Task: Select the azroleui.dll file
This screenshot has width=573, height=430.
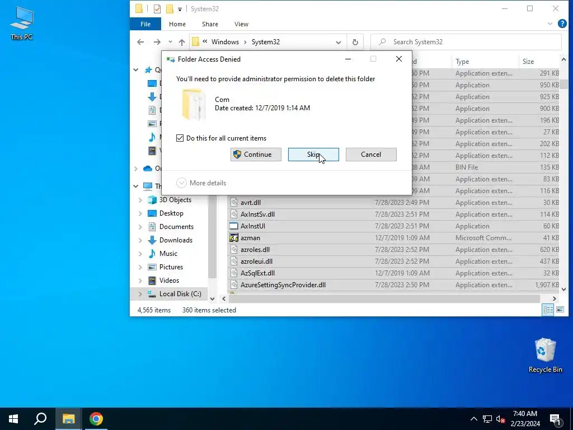Action: 256,261
